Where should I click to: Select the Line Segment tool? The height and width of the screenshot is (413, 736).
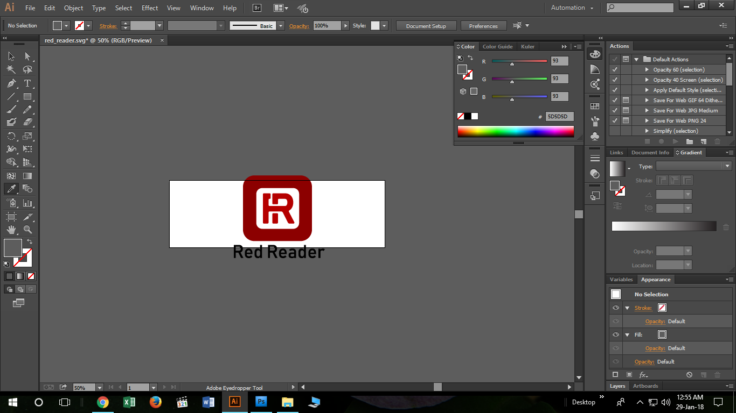pos(11,97)
